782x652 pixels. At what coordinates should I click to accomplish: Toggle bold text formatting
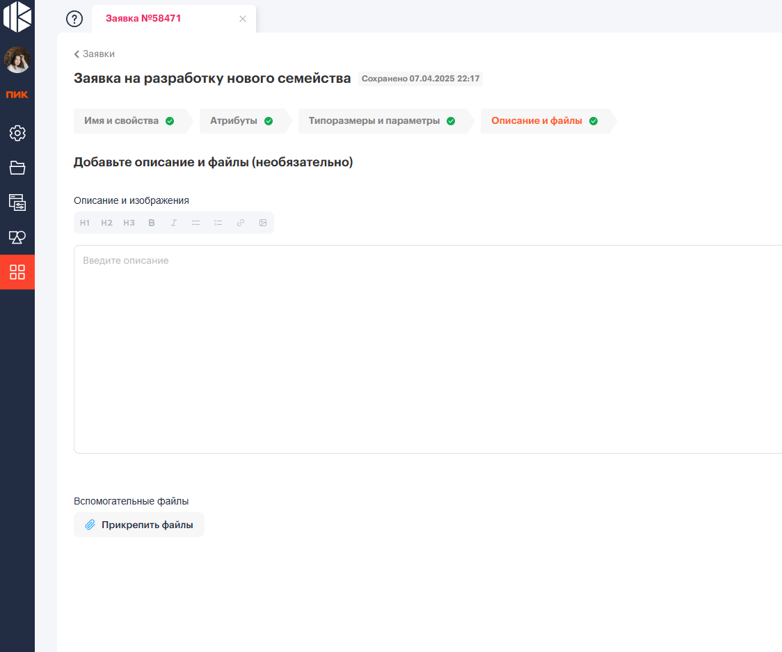152,223
